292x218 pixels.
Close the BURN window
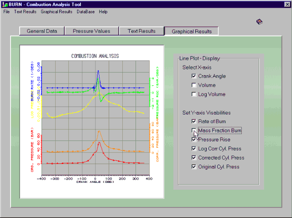[x=287, y=4]
